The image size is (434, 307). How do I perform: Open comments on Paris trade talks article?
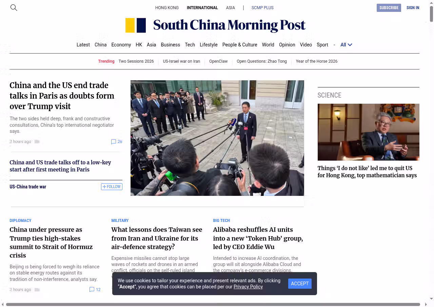(x=116, y=142)
